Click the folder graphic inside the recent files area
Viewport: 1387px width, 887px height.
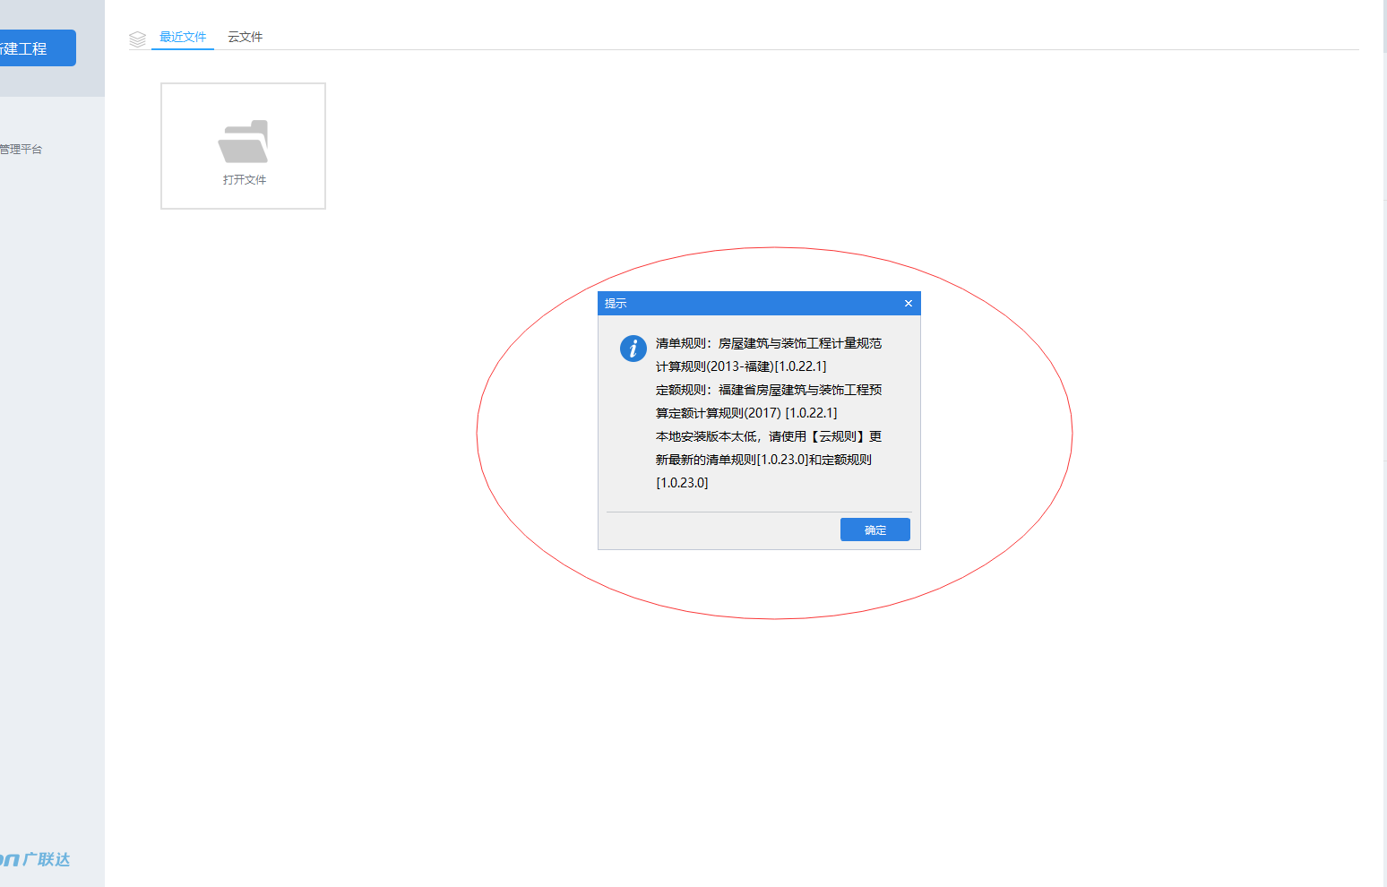coord(243,139)
